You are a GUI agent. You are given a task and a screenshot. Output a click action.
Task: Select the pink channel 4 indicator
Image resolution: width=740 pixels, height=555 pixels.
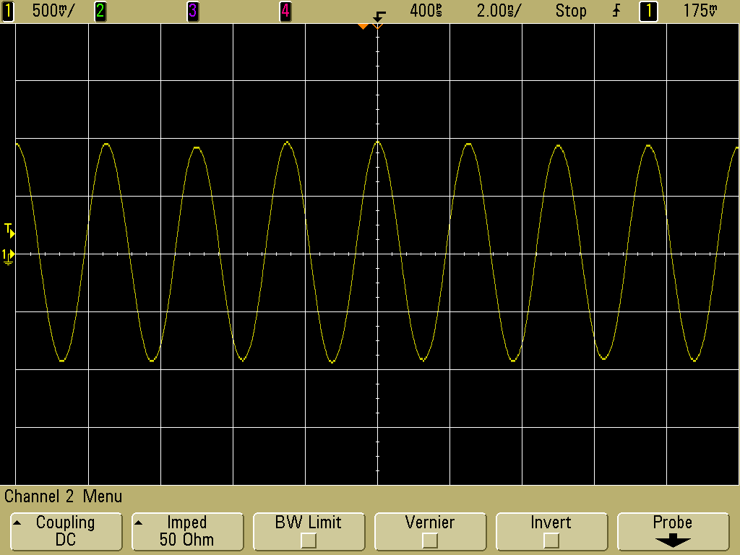pyautogui.click(x=285, y=11)
